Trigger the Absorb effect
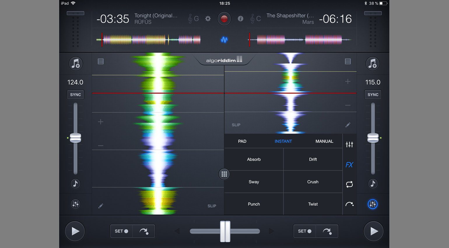This screenshot has height=248, width=449. [254, 159]
